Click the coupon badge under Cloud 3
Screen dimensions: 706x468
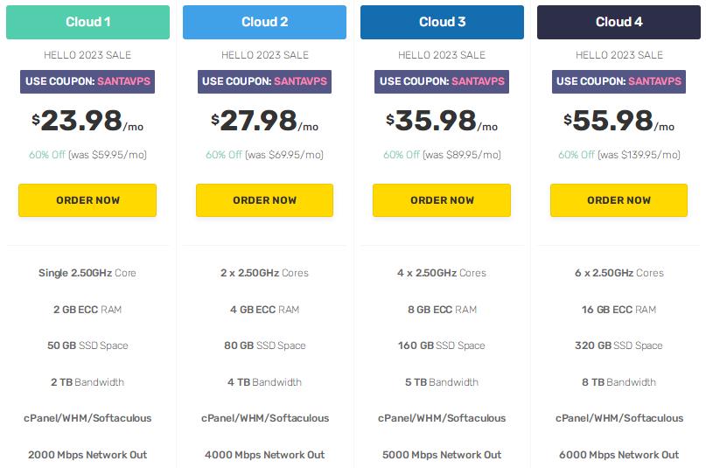[442, 81]
